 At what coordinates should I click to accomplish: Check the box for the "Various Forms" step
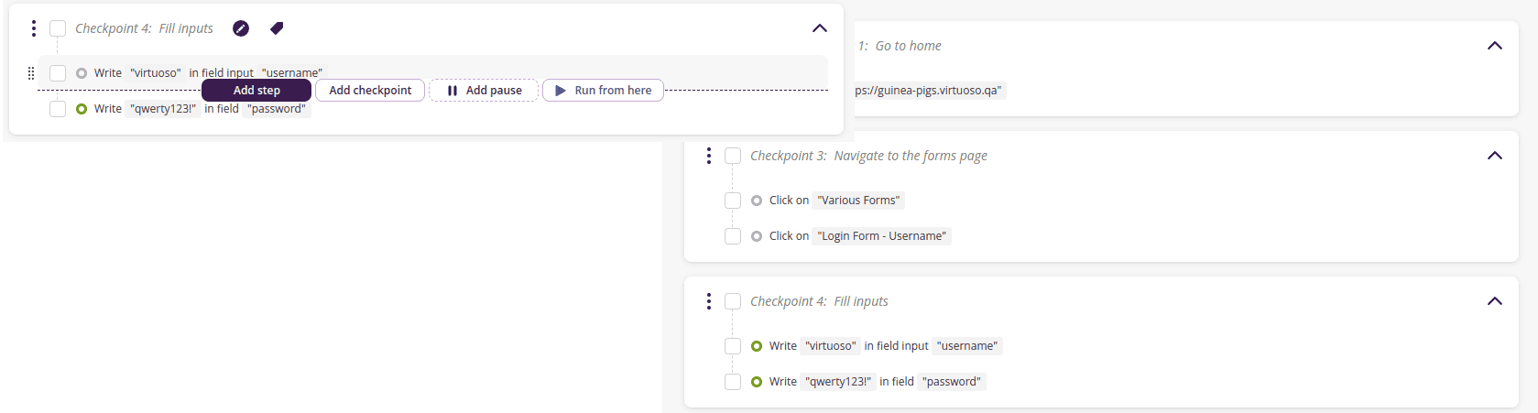[x=733, y=201]
